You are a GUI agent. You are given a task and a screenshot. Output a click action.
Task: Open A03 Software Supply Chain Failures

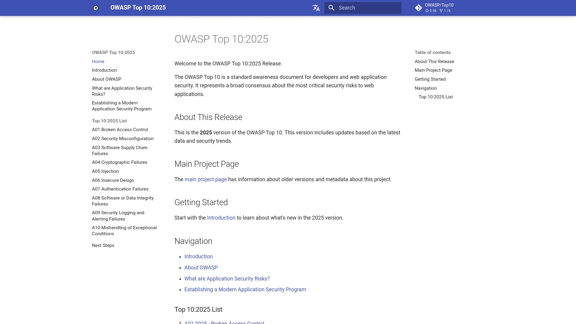[120, 151]
